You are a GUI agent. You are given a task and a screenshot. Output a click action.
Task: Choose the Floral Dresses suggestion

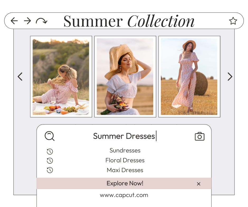[x=125, y=160]
